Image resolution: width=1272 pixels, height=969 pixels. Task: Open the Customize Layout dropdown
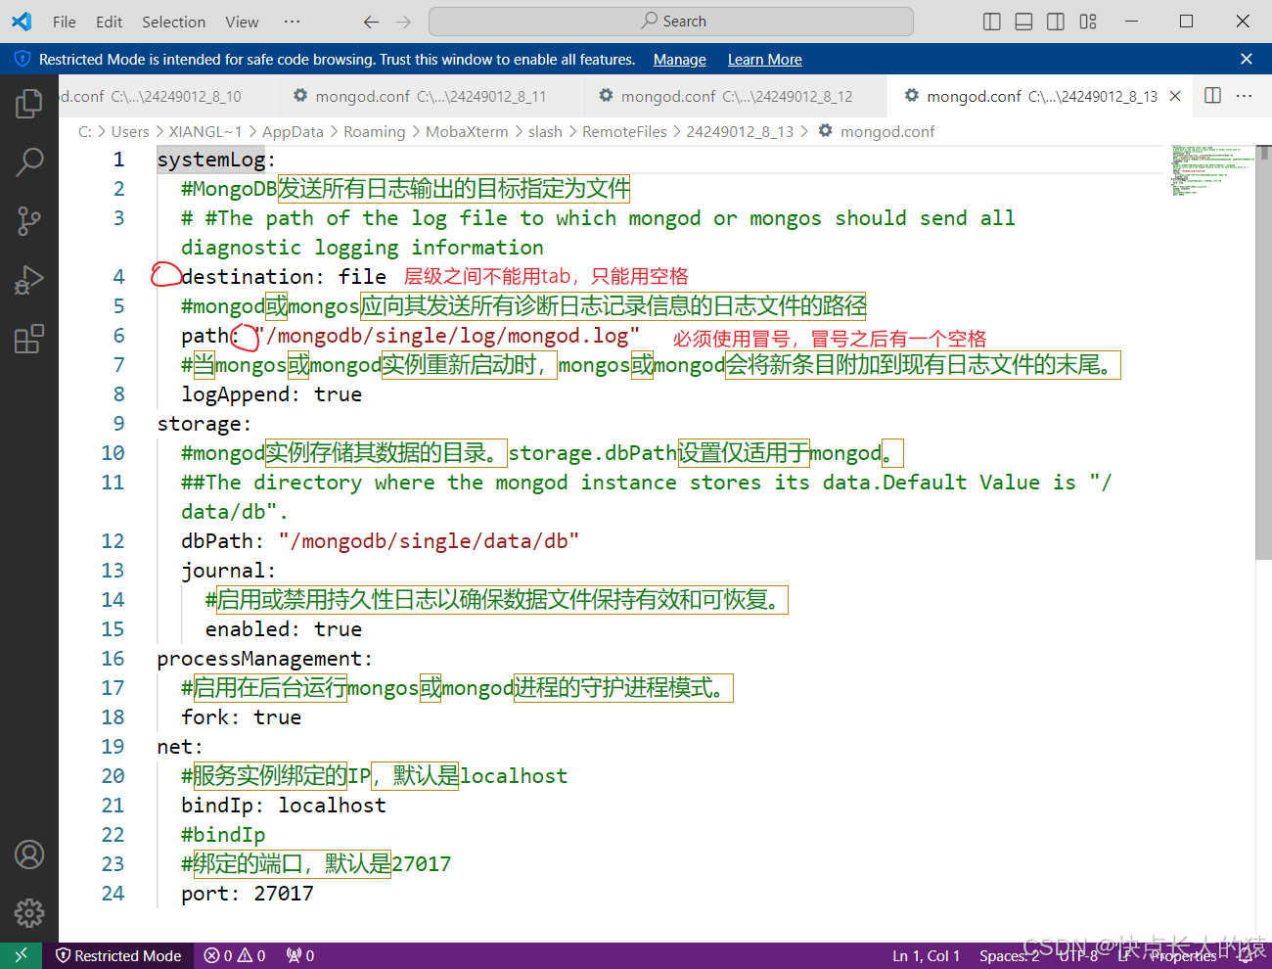1088,21
